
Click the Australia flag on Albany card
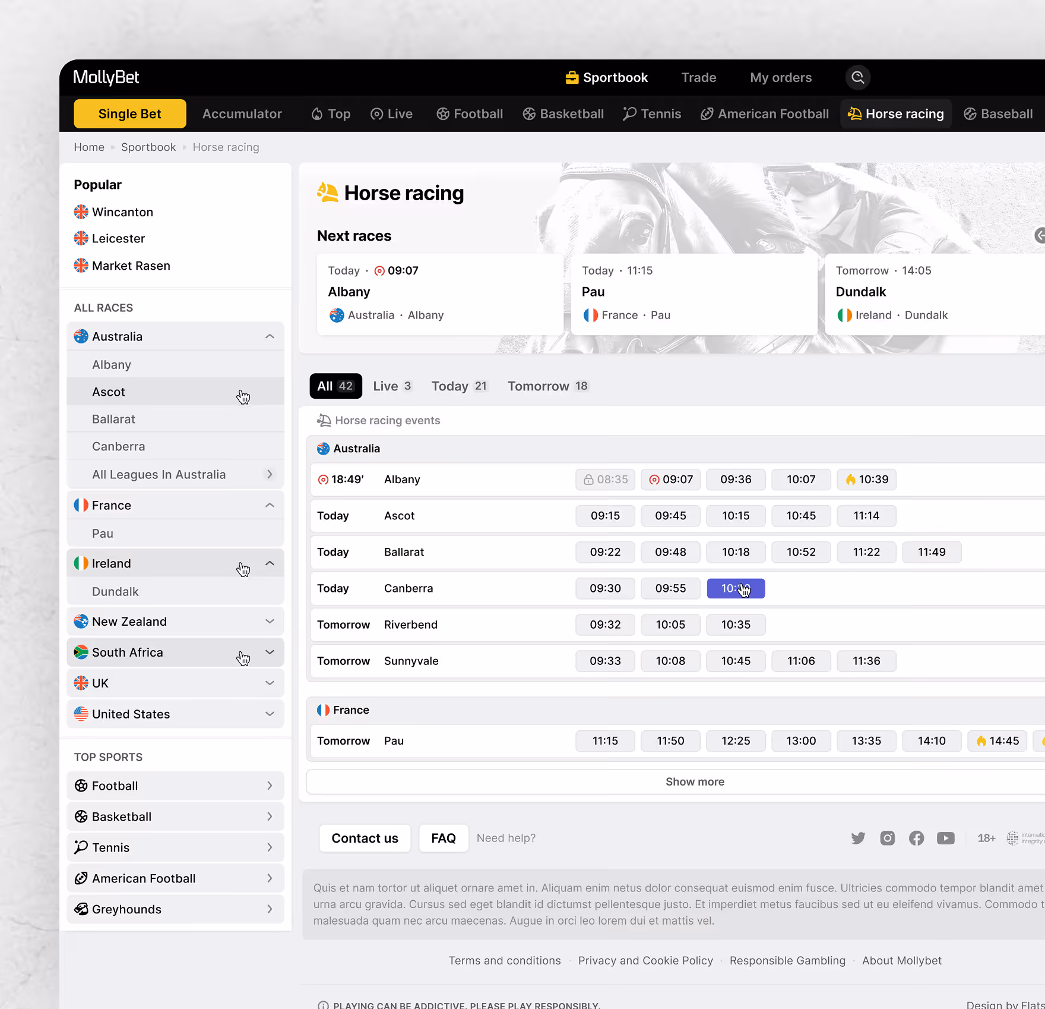337,315
